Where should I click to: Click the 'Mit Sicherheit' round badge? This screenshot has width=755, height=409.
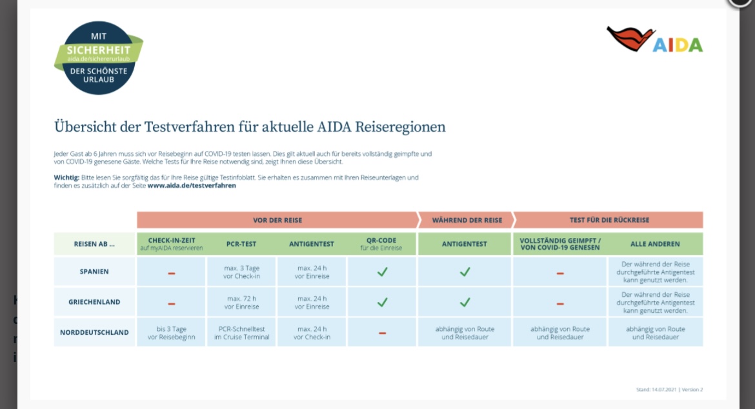[98, 57]
